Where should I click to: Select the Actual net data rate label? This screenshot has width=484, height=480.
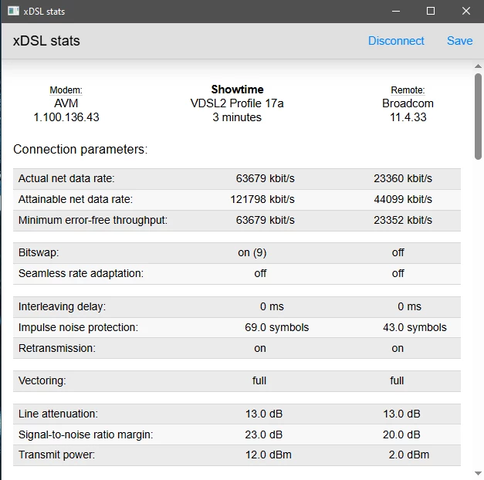click(66, 178)
